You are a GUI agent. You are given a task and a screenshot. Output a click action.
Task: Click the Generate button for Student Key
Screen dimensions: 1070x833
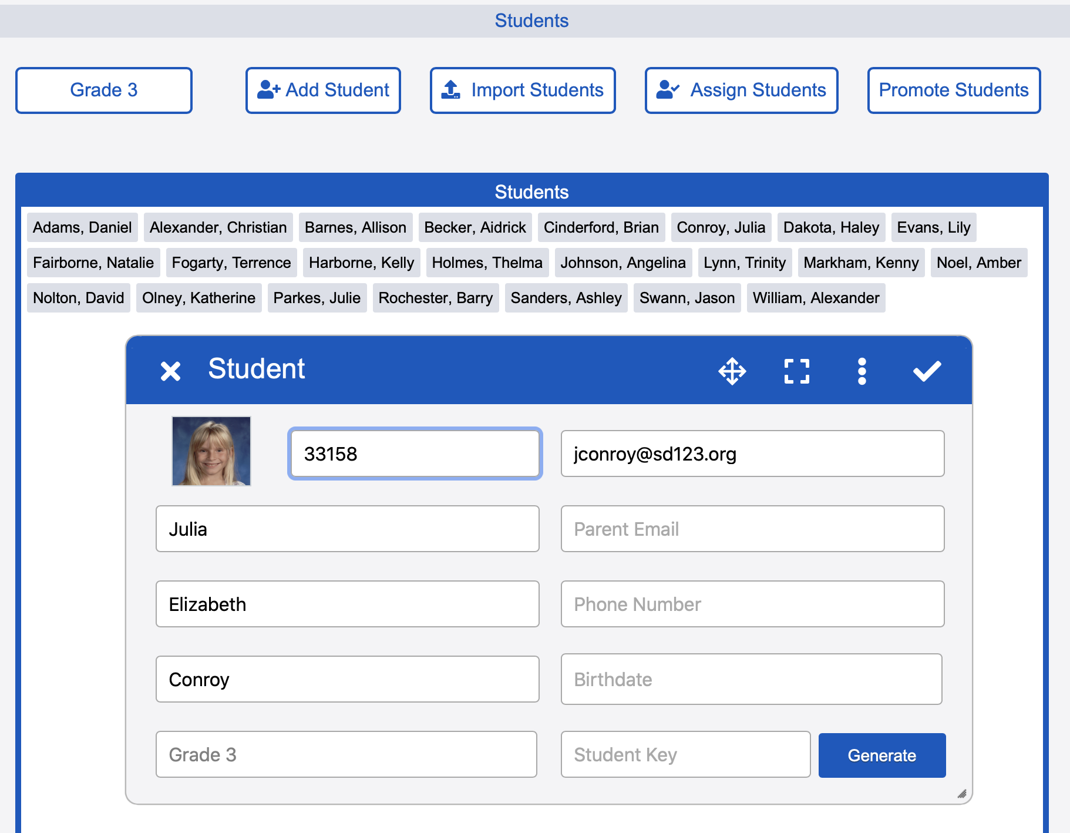click(881, 755)
